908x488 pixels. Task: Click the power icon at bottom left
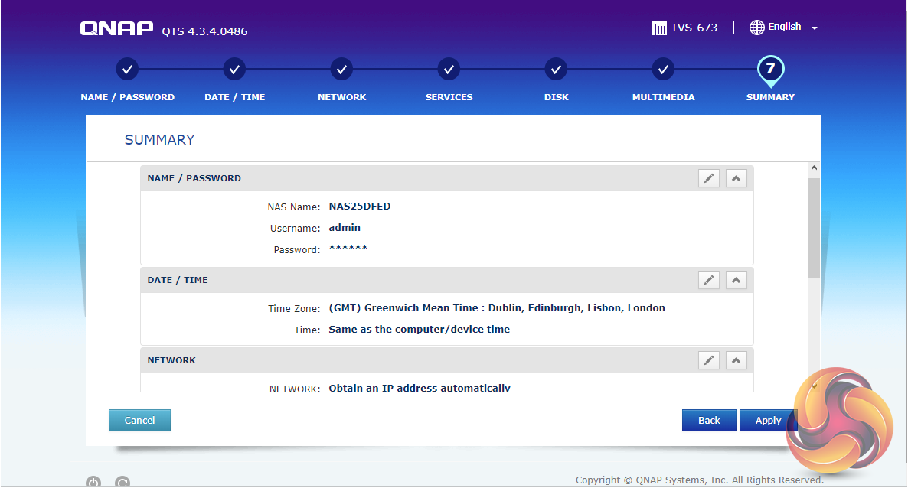tap(93, 482)
